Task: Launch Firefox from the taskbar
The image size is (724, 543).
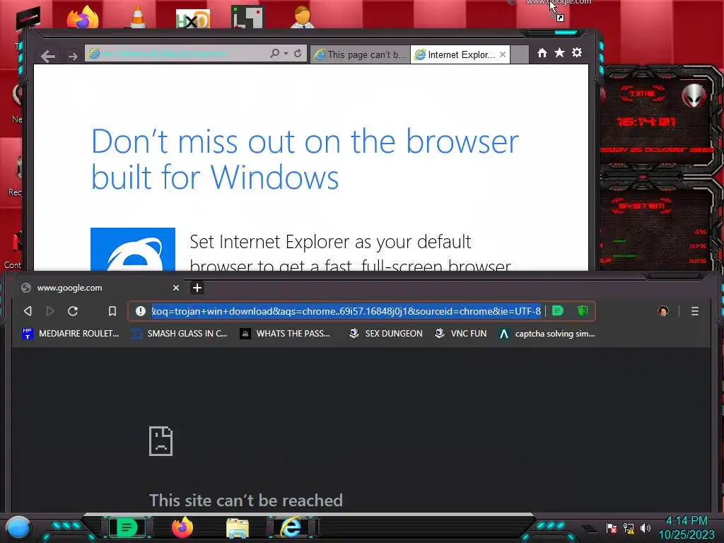Action: [x=182, y=527]
